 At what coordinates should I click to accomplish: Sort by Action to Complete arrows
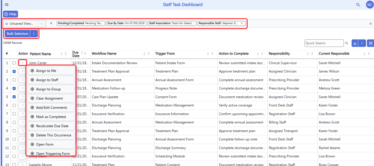[258, 54]
